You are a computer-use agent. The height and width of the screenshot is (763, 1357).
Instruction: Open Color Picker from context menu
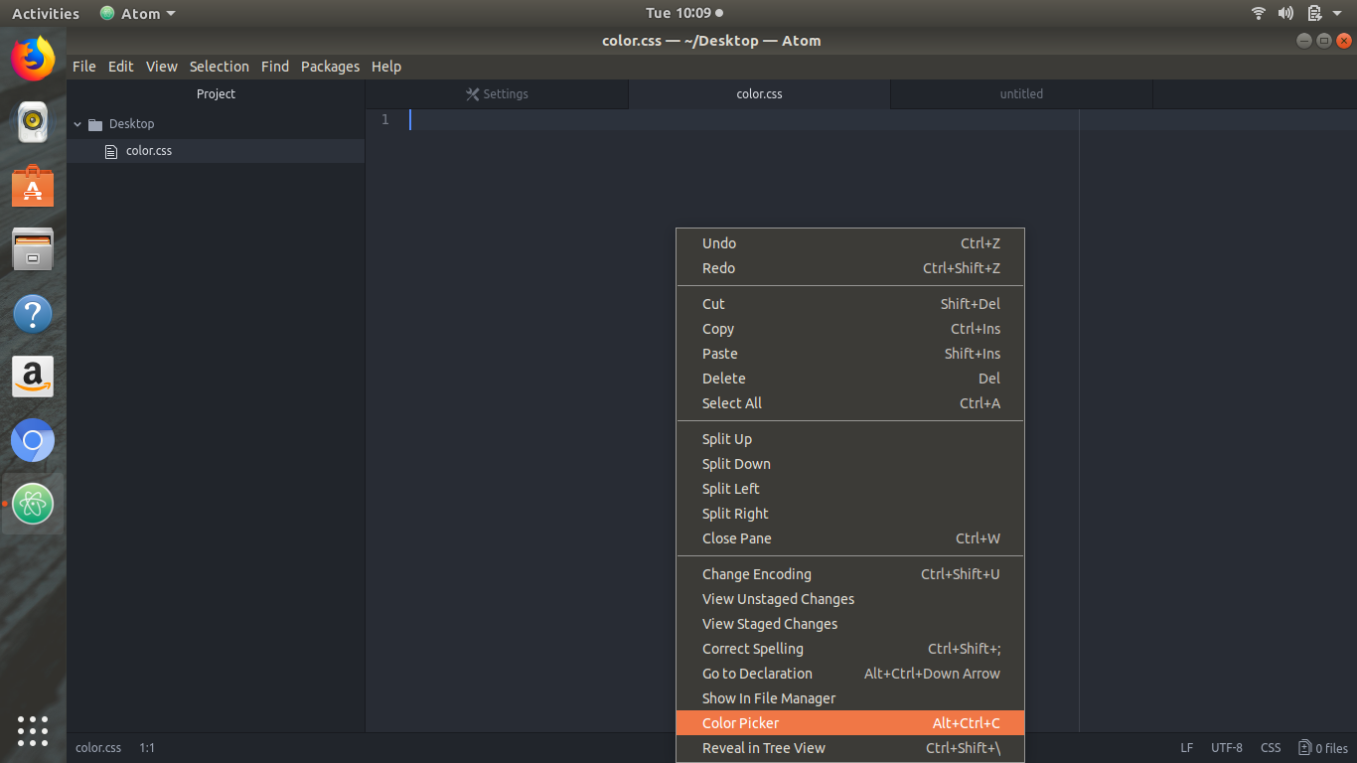(x=850, y=723)
